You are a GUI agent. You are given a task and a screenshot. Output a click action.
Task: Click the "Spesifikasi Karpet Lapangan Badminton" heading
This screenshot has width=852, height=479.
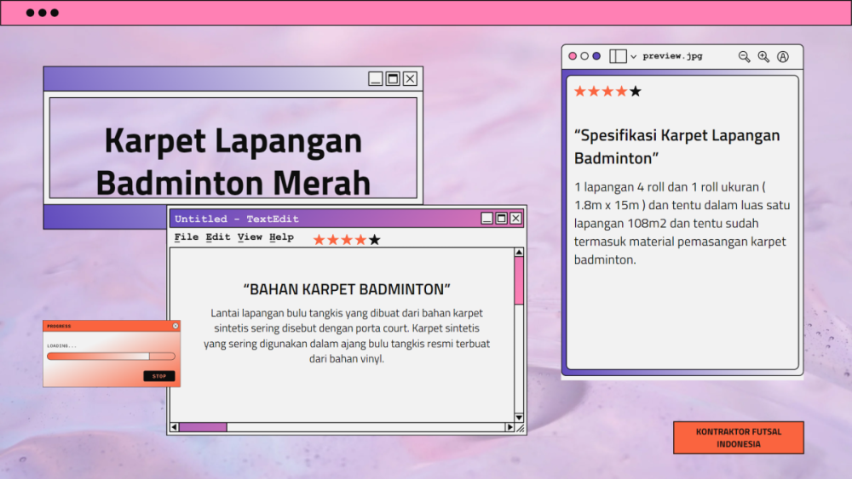pos(677,146)
